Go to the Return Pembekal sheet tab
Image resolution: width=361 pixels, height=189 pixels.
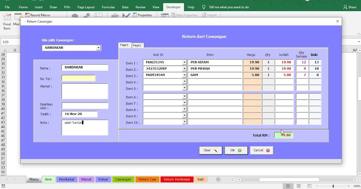tap(177, 179)
